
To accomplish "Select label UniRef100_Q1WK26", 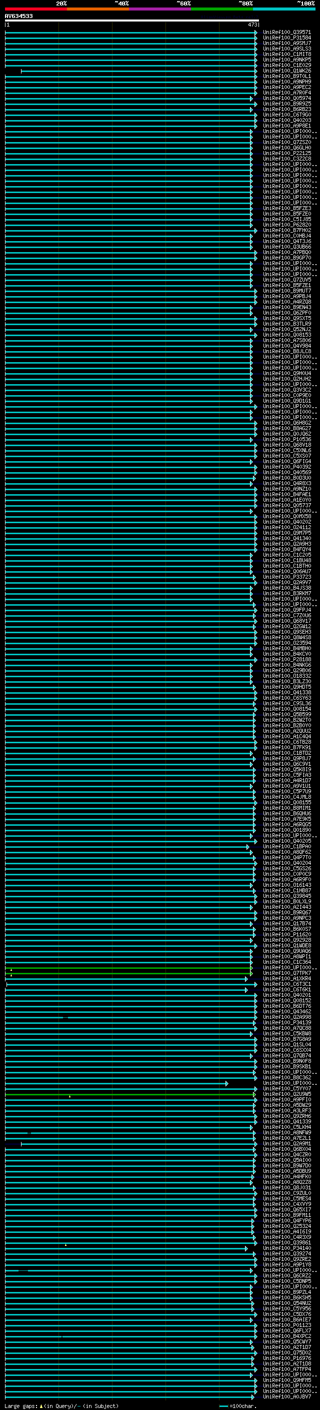I will click(286, 71).
